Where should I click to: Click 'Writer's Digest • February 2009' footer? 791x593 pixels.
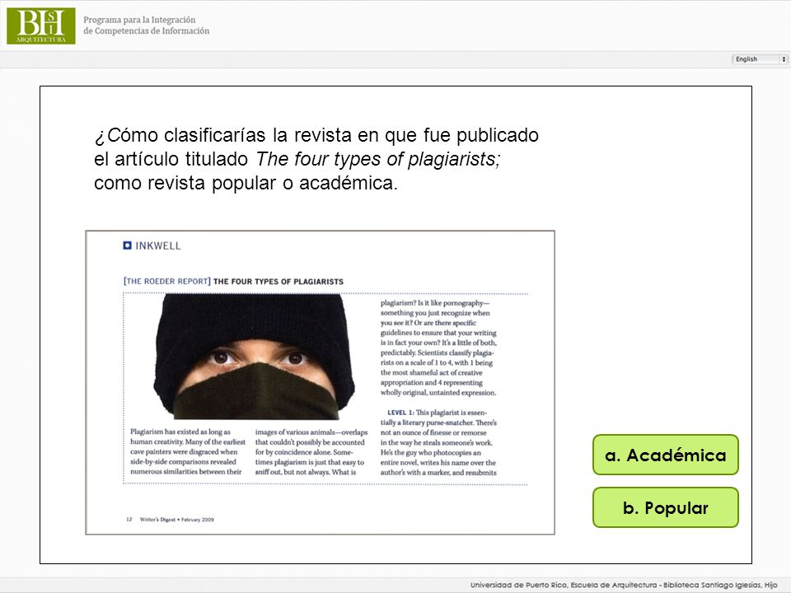pos(176,520)
